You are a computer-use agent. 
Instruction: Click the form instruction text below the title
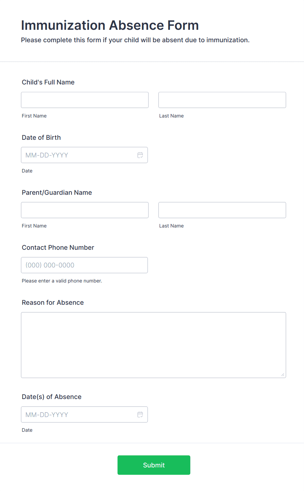click(x=135, y=40)
